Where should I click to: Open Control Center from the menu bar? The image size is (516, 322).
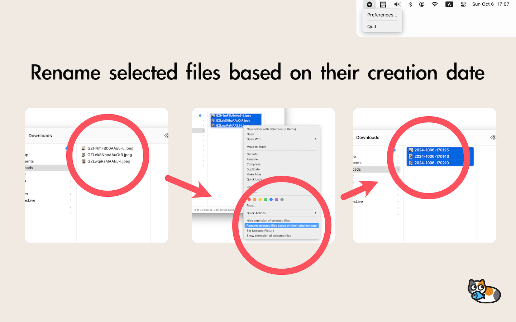tap(463, 4)
